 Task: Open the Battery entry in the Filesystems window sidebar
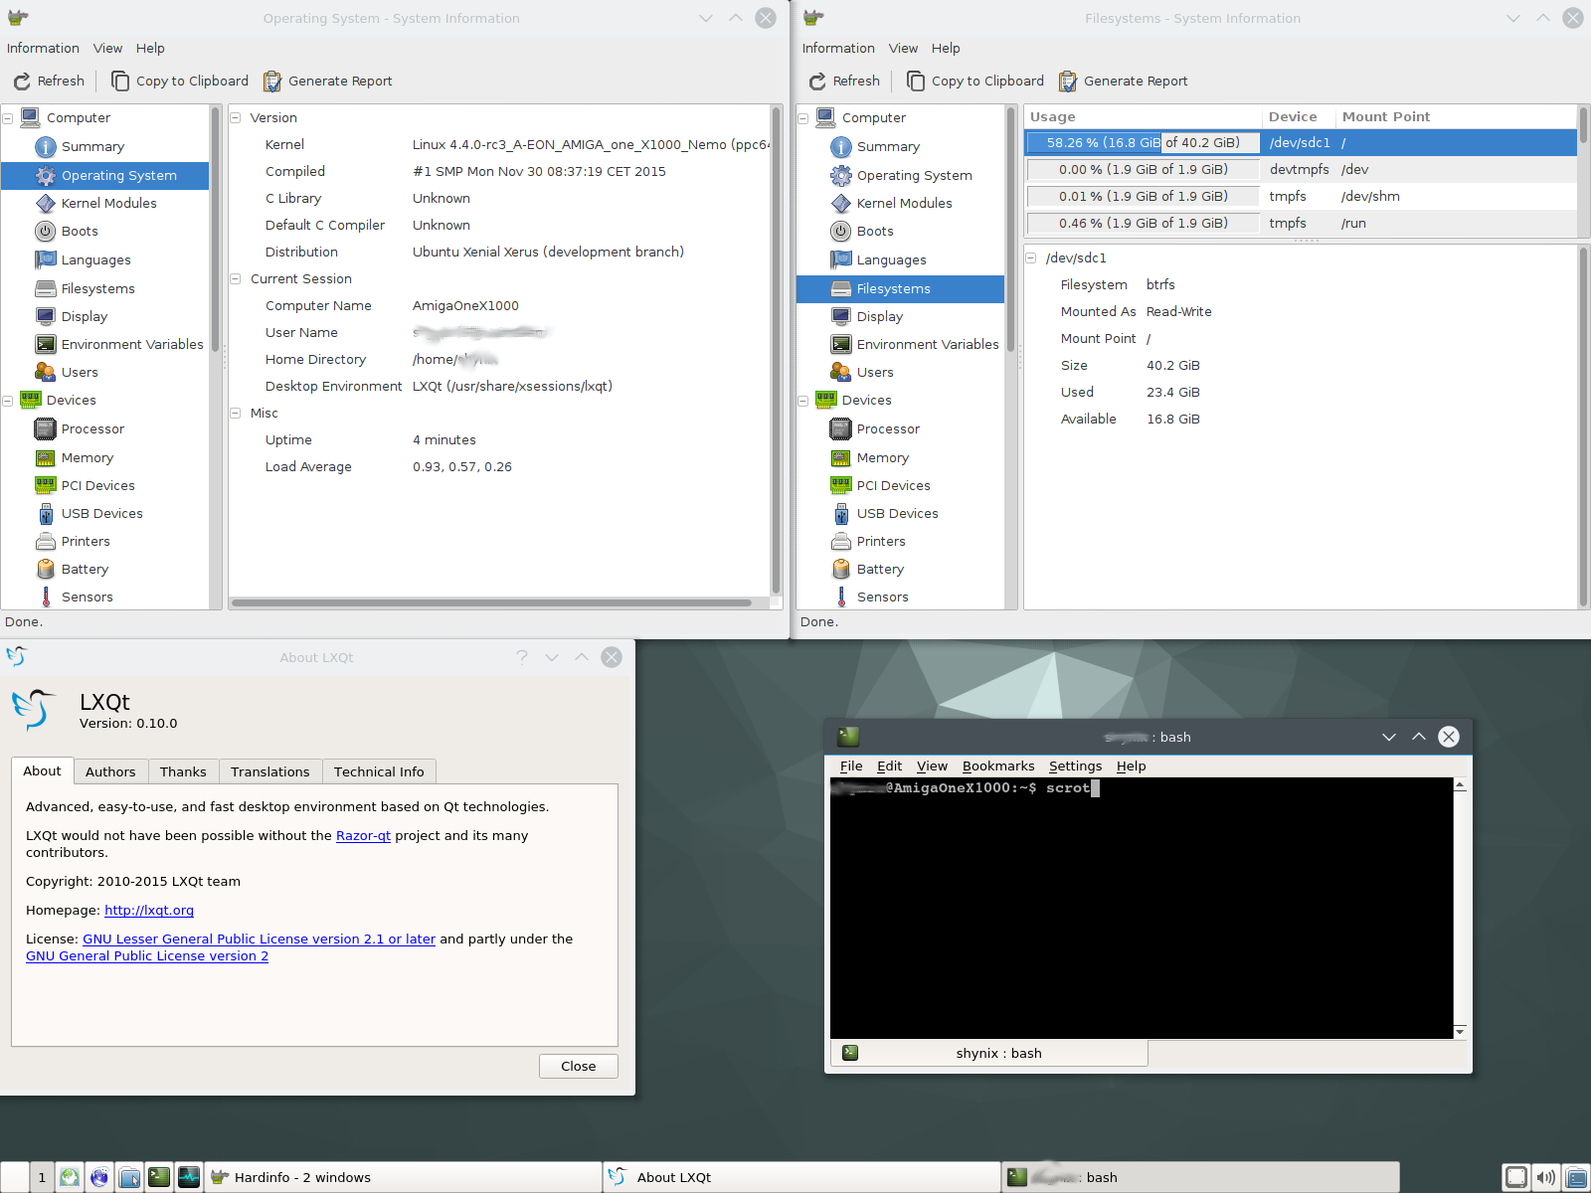[879, 569]
